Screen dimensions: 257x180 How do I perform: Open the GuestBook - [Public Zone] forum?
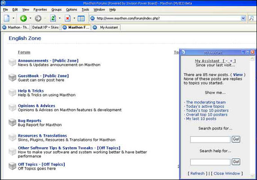[x=43, y=76]
